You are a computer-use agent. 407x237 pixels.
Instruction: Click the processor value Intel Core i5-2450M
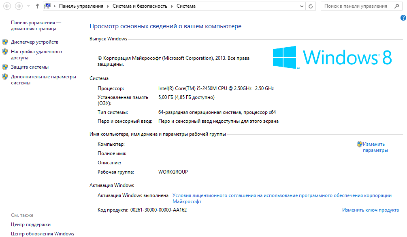tap(216, 88)
